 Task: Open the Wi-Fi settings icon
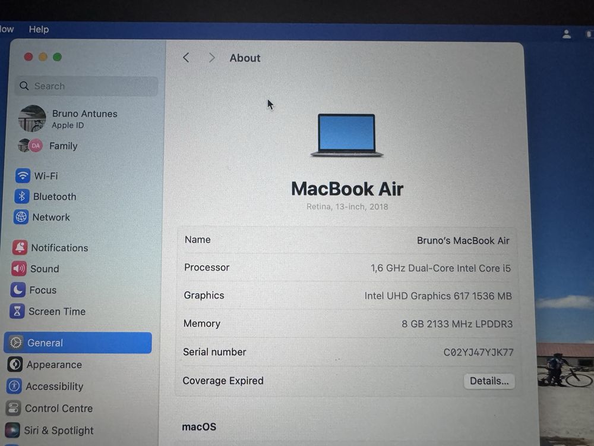coord(23,175)
